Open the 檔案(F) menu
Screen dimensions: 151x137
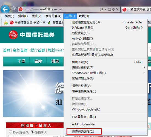pos(9,16)
